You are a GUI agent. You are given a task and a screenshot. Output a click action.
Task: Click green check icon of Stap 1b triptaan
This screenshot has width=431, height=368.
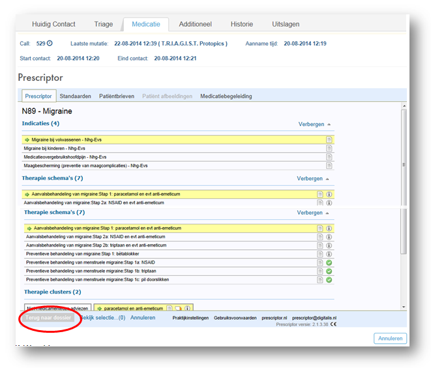point(329,271)
